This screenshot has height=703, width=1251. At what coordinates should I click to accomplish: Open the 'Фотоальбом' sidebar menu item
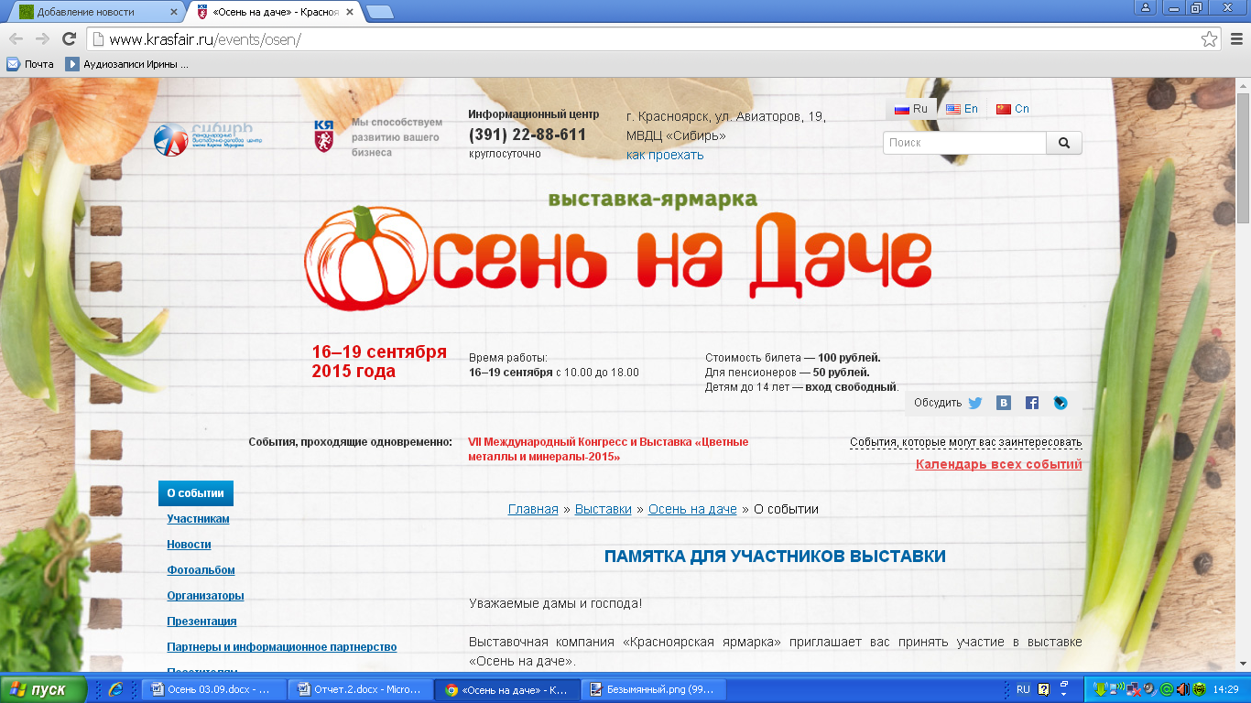pyautogui.click(x=201, y=570)
